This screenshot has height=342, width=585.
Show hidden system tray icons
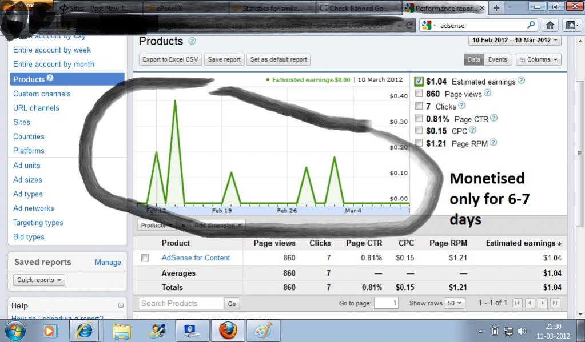pos(480,331)
